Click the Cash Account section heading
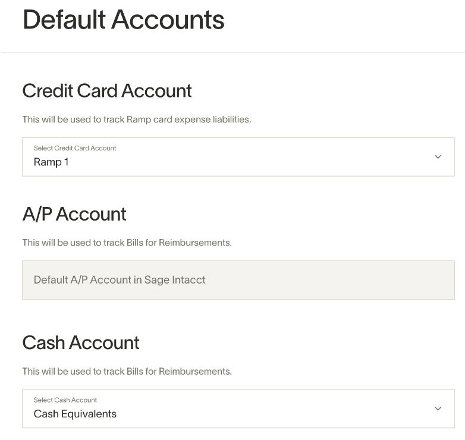This screenshot has width=465, height=440. pos(81,342)
